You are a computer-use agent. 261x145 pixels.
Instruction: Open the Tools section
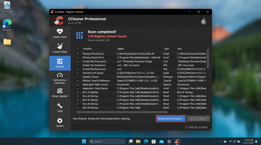[x=60, y=108]
